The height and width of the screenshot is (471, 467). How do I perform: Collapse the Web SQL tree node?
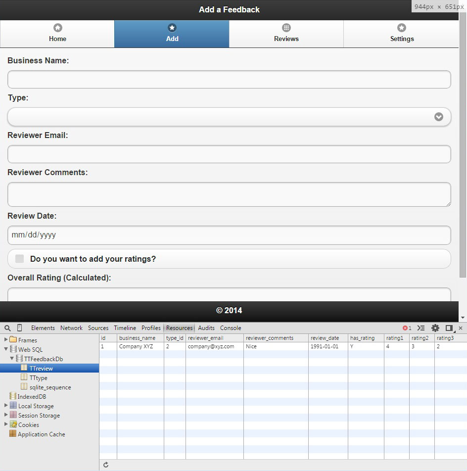click(6, 349)
